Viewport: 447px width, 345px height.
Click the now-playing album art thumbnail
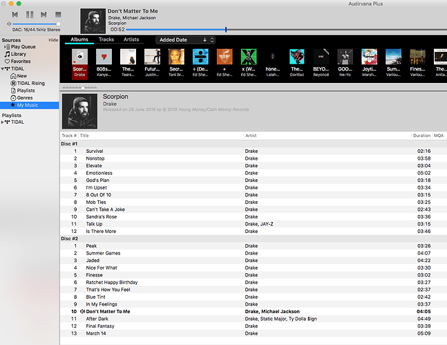[x=93, y=21]
